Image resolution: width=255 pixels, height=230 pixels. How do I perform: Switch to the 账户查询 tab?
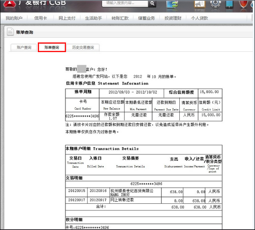24,47
